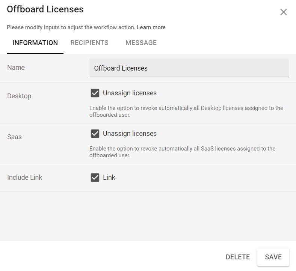Click the Name input field

point(189,68)
